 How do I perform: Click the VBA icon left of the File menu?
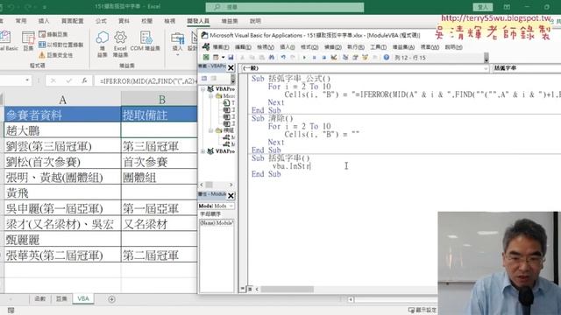click(x=206, y=46)
